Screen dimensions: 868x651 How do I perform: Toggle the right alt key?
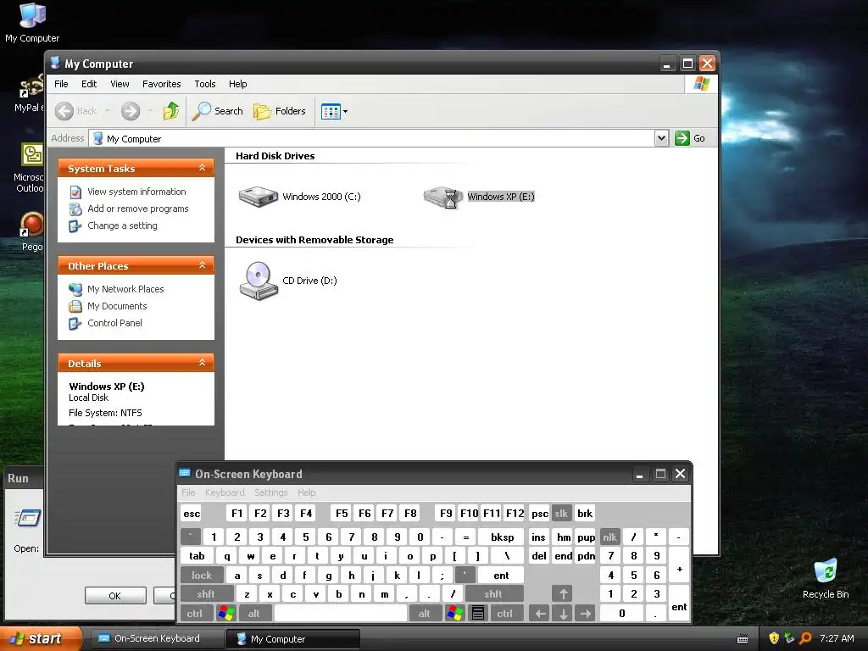[424, 614]
